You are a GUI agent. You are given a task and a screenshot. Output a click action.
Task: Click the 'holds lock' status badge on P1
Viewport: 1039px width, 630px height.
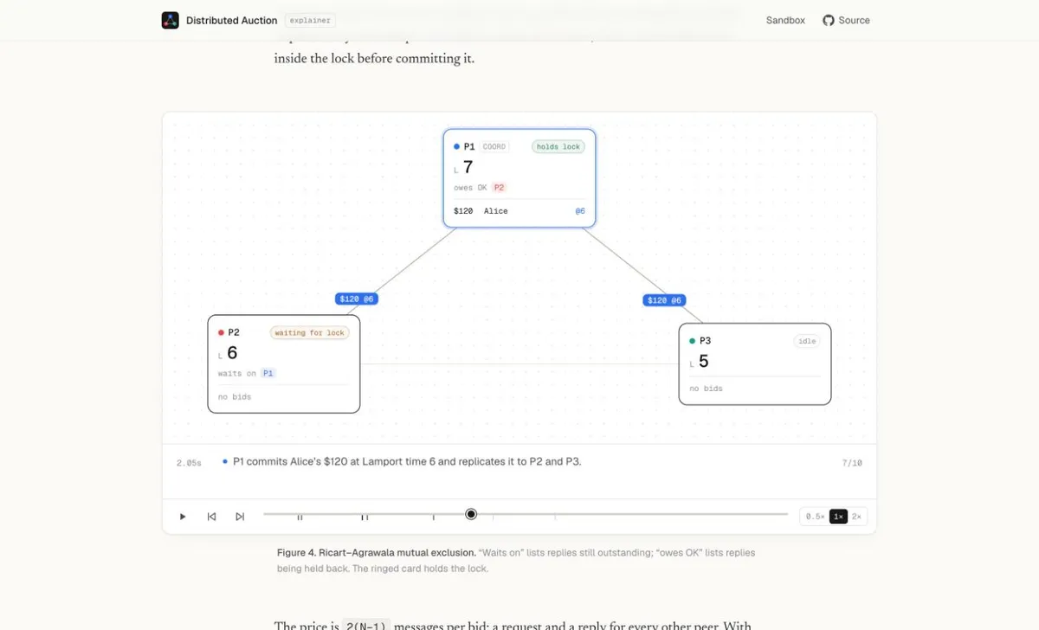pyautogui.click(x=558, y=147)
